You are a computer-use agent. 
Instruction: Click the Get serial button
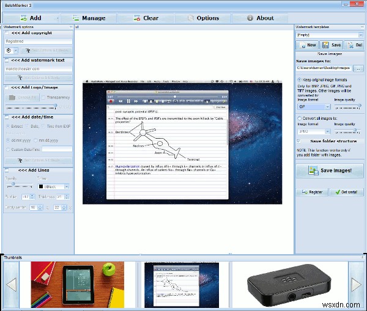(346, 192)
